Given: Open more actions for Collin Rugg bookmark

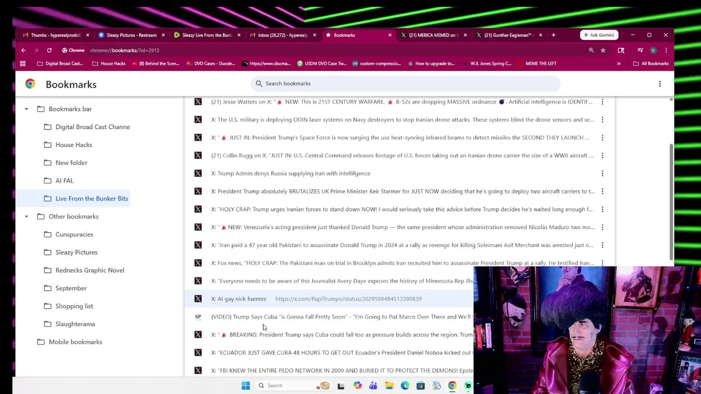Looking at the screenshot, I should click(x=602, y=155).
